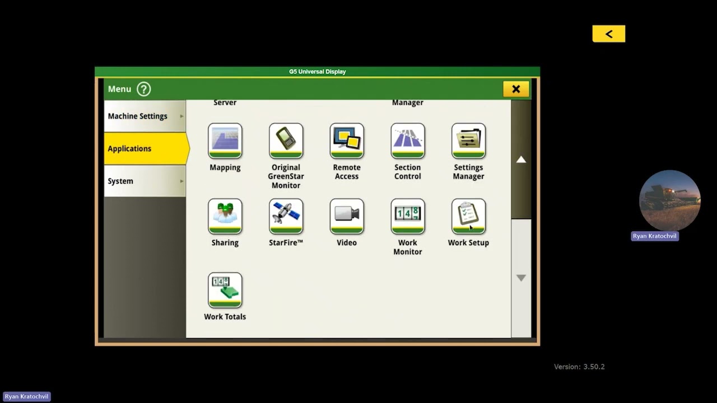This screenshot has width=717, height=403.
Task: Select the Machine Settings tab
Action: (145, 116)
